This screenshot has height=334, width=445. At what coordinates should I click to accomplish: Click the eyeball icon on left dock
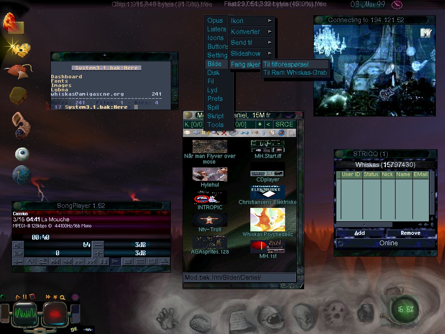(x=22, y=154)
